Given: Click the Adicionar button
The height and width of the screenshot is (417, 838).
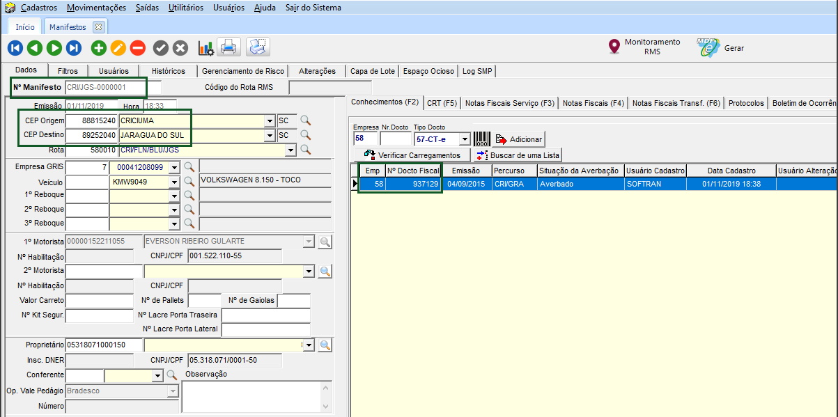Looking at the screenshot, I should [x=518, y=139].
